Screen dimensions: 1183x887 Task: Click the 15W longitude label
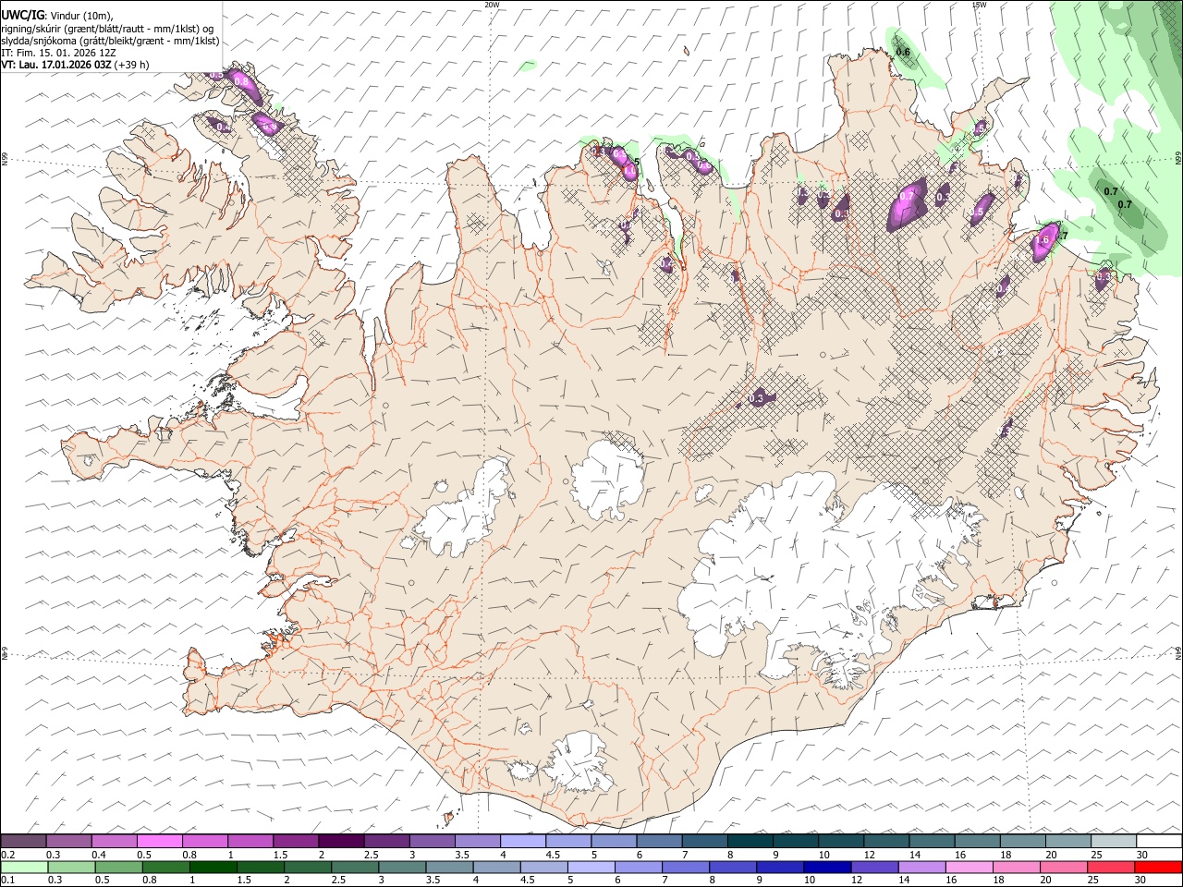tap(979, 5)
